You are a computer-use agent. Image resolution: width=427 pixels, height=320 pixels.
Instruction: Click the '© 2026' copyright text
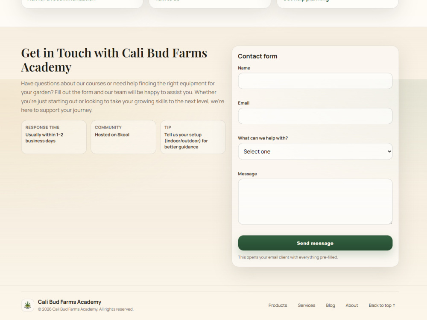pyautogui.click(x=85, y=309)
